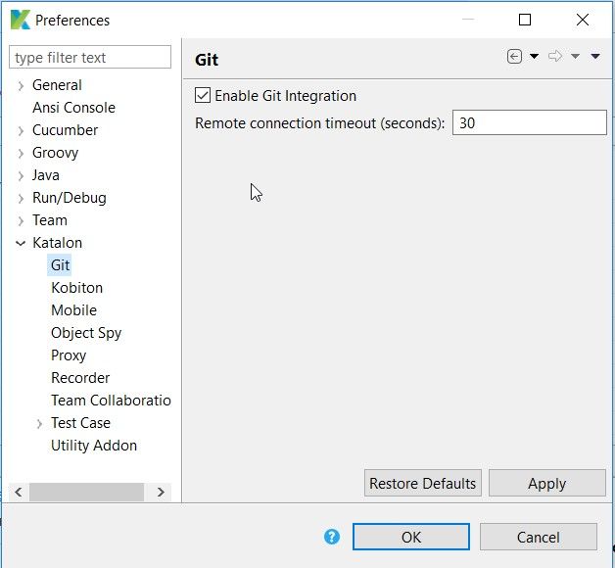Click the blue help question mark icon
This screenshot has width=615, height=568.
pos(332,537)
